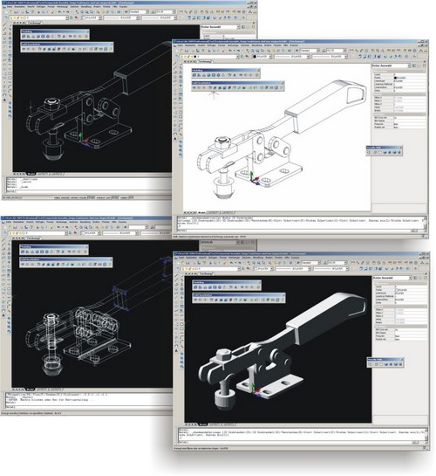Click second solid editing icon, white-canvas window

tap(199, 87)
